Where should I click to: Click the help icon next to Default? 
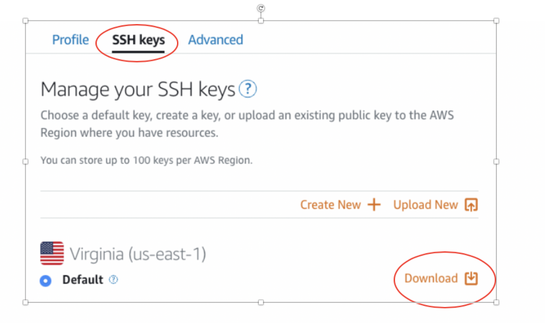coord(113,280)
